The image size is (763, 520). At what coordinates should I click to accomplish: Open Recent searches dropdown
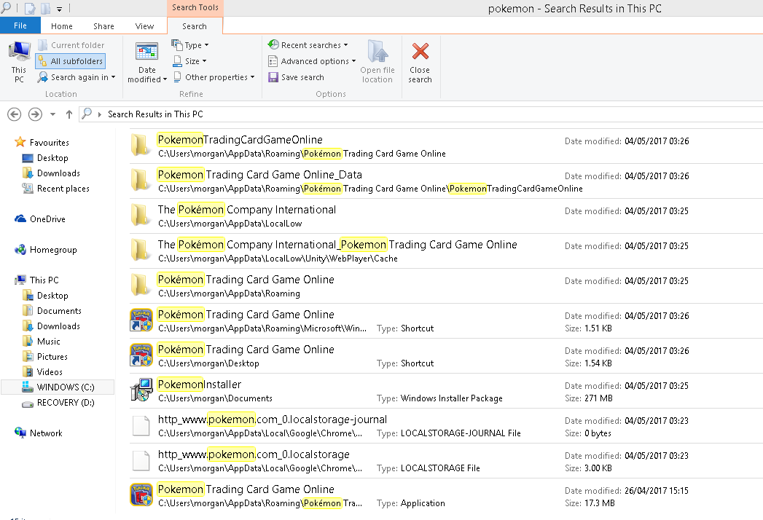click(308, 45)
